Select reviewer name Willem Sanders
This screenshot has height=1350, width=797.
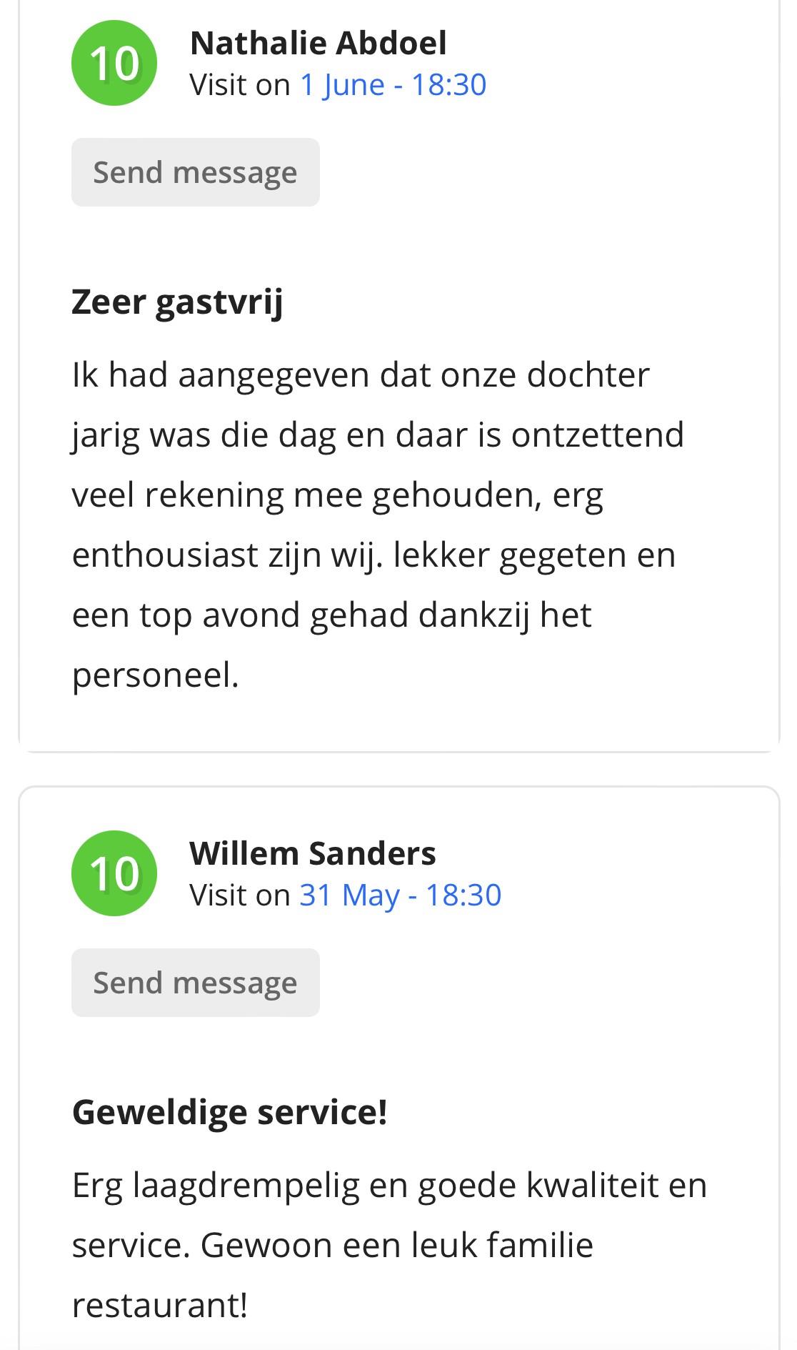click(313, 853)
